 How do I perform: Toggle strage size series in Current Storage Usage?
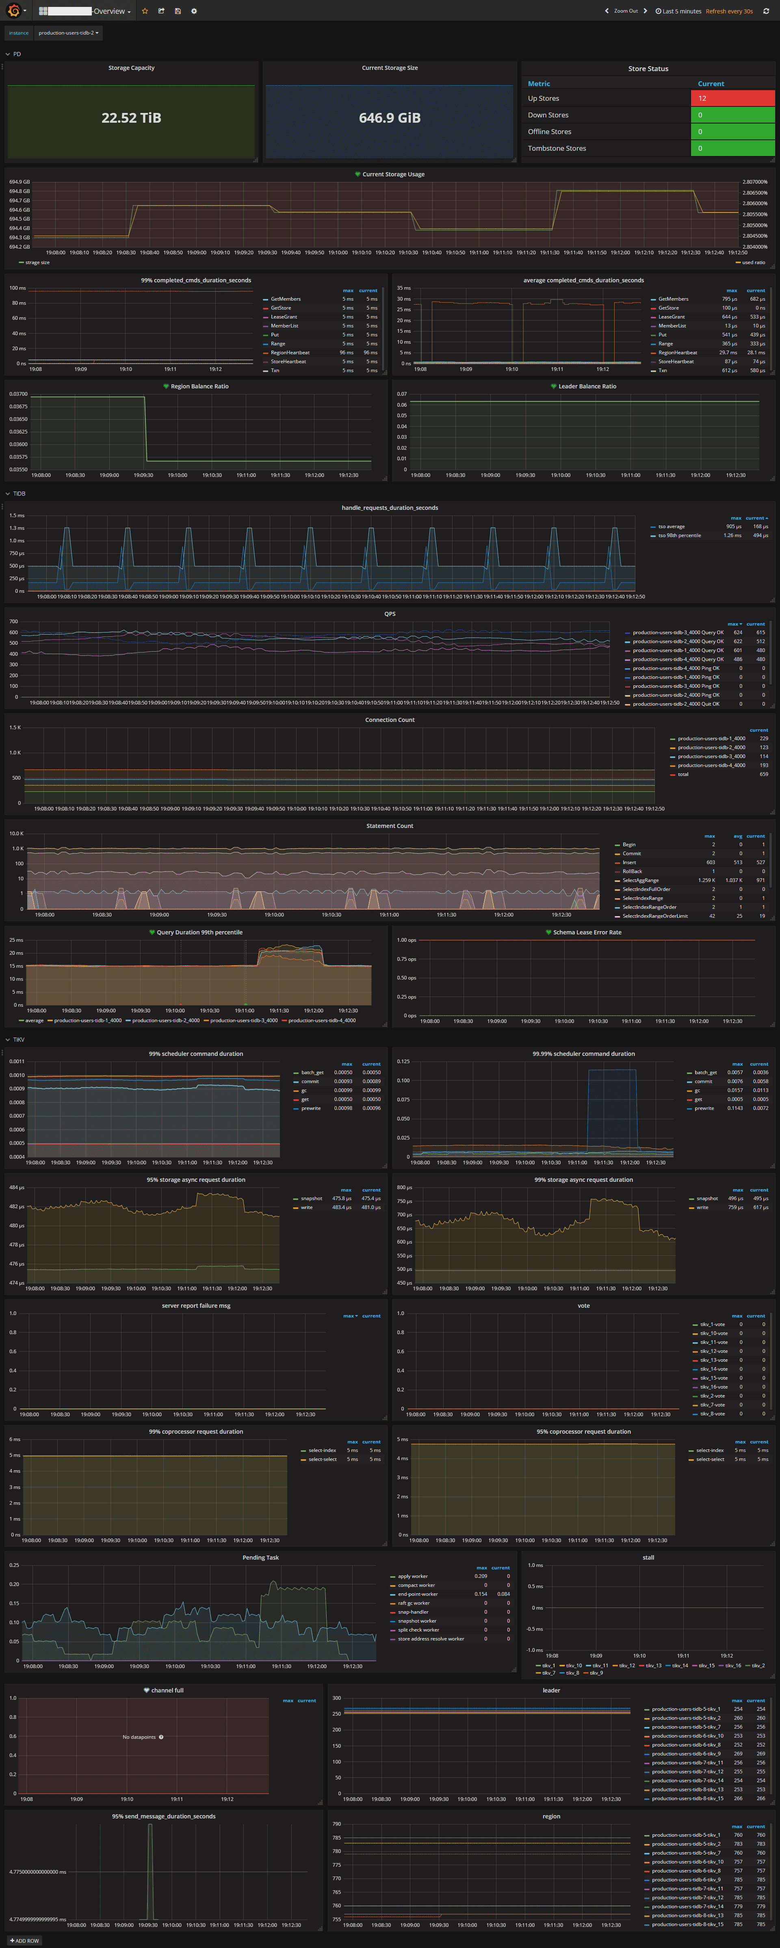click(x=37, y=262)
